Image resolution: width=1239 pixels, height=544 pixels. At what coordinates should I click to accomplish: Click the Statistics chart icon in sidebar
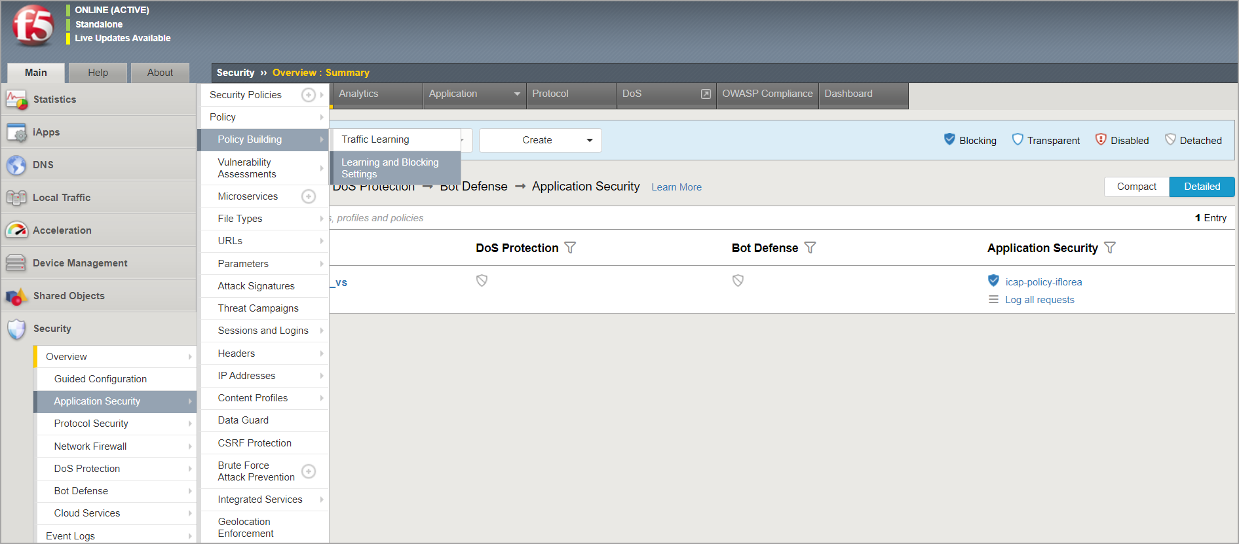[x=16, y=100]
